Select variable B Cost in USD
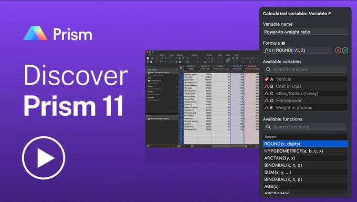This screenshot has height=202, width=357. click(x=305, y=86)
